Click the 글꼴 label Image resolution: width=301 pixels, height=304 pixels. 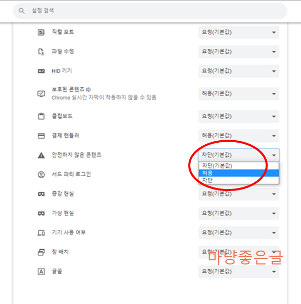pyautogui.click(x=57, y=271)
